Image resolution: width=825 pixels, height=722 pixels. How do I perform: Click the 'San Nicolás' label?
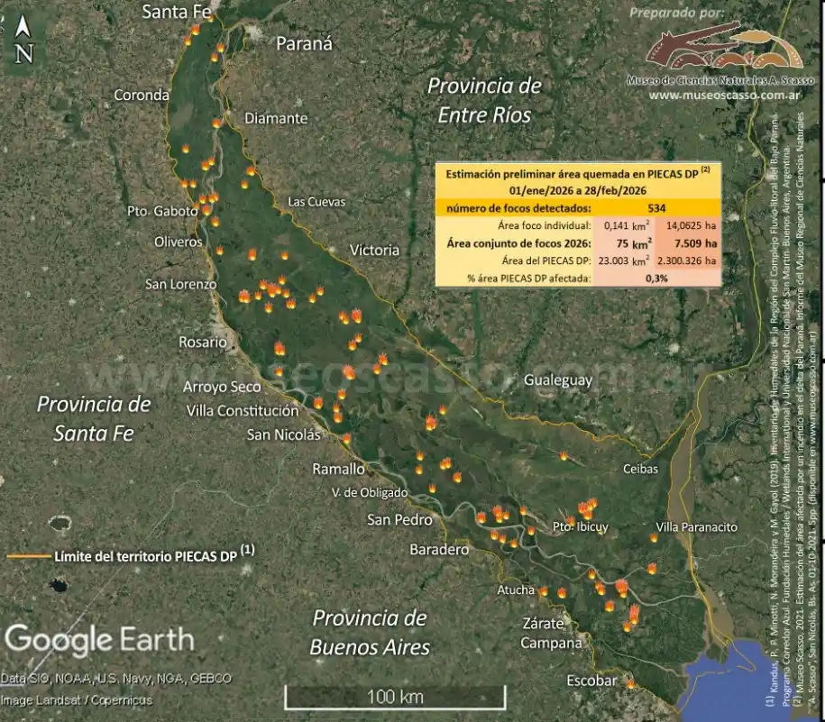[x=284, y=434]
